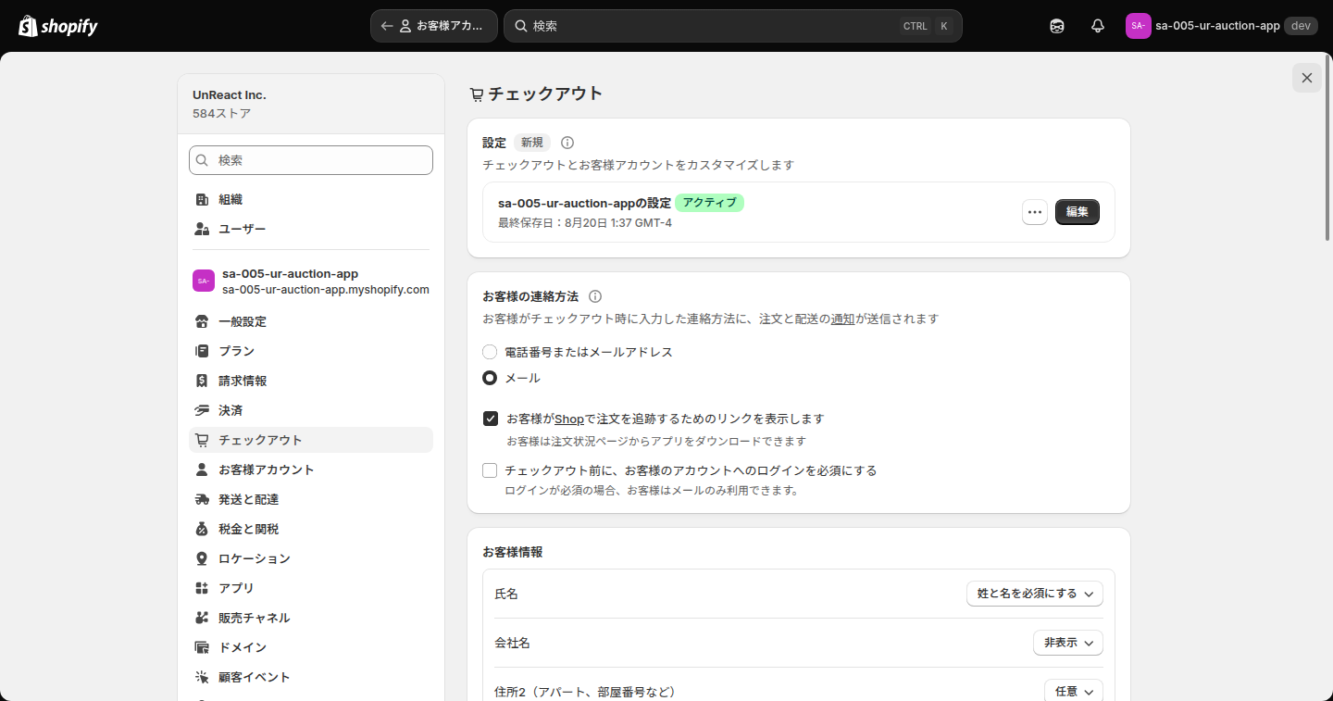Select チェックアウト in settings sidebar
The image size is (1333, 701).
pos(311,440)
